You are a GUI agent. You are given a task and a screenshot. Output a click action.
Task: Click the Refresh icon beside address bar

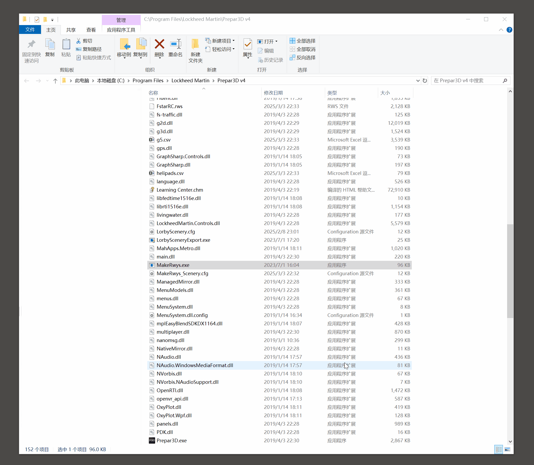coord(425,81)
